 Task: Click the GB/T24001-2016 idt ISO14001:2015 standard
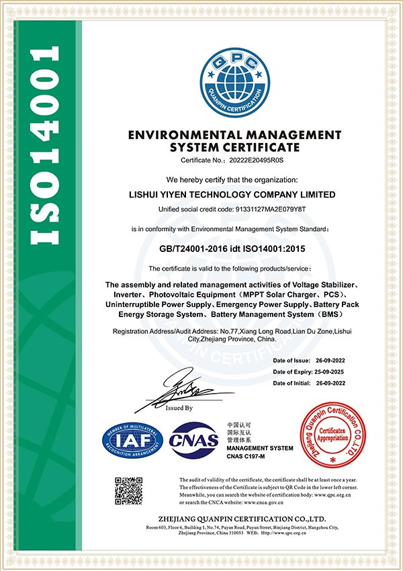point(232,249)
